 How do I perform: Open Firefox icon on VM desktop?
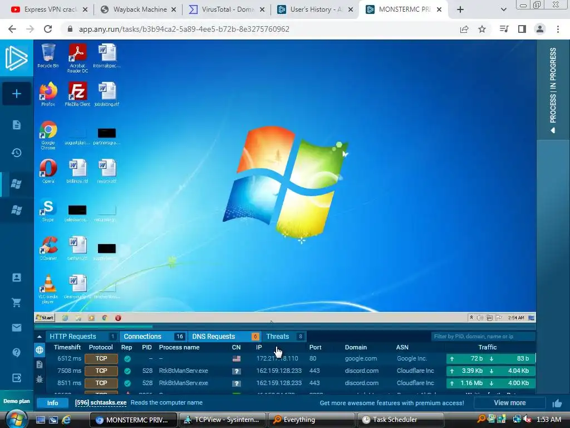click(48, 94)
